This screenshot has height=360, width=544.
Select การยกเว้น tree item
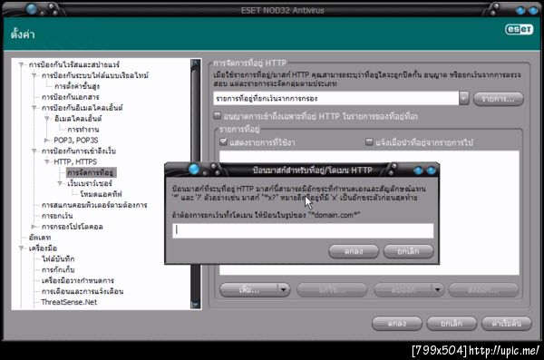point(57,216)
